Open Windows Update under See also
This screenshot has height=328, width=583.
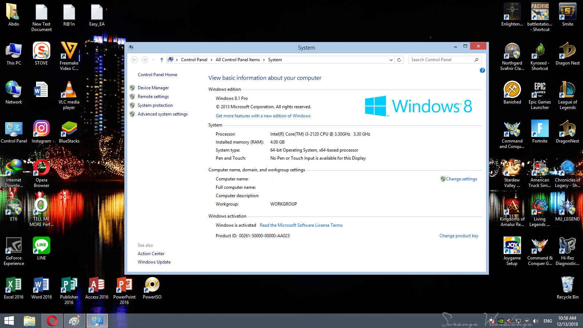click(x=154, y=262)
